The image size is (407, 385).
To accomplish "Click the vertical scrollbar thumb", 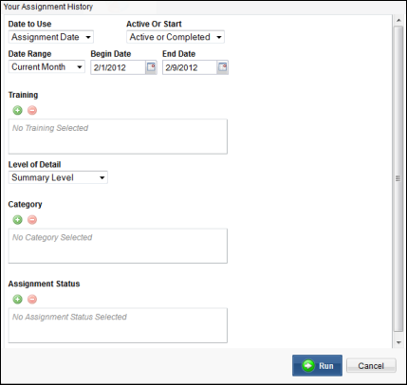I will (x=398, y=178).
